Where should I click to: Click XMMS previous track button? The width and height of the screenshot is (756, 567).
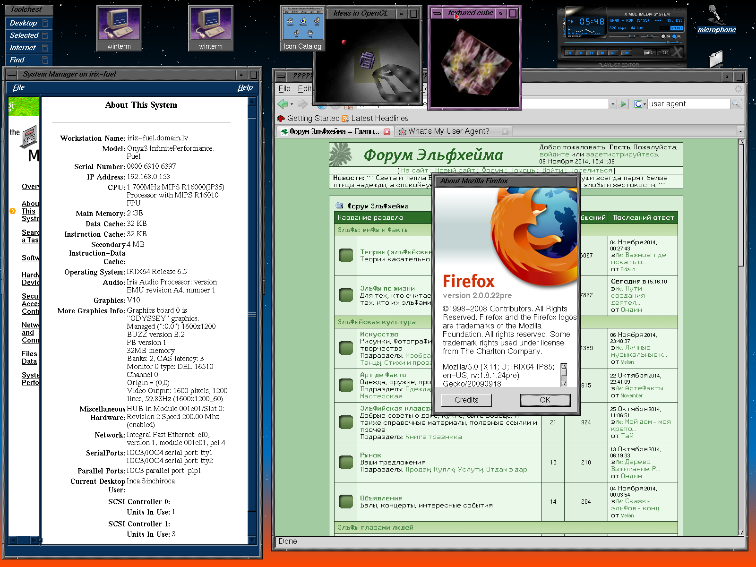(x=570, y=52)
